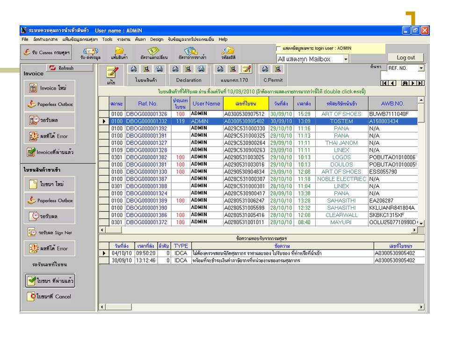Select the row with Ref. No. DBOG000001392
449x337 pixels.
[x=146, y=128]
